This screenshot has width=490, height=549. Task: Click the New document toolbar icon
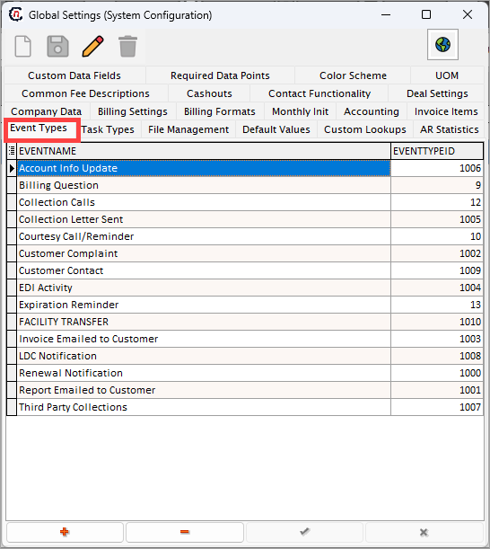click(x=23, y=46)
